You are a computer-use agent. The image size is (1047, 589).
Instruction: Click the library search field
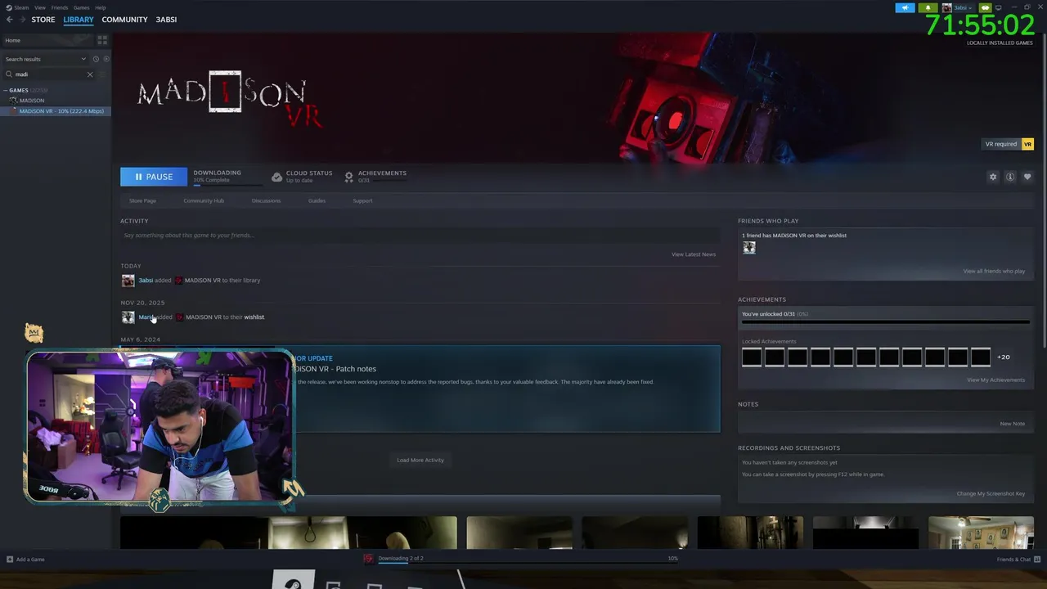point(47,74)
